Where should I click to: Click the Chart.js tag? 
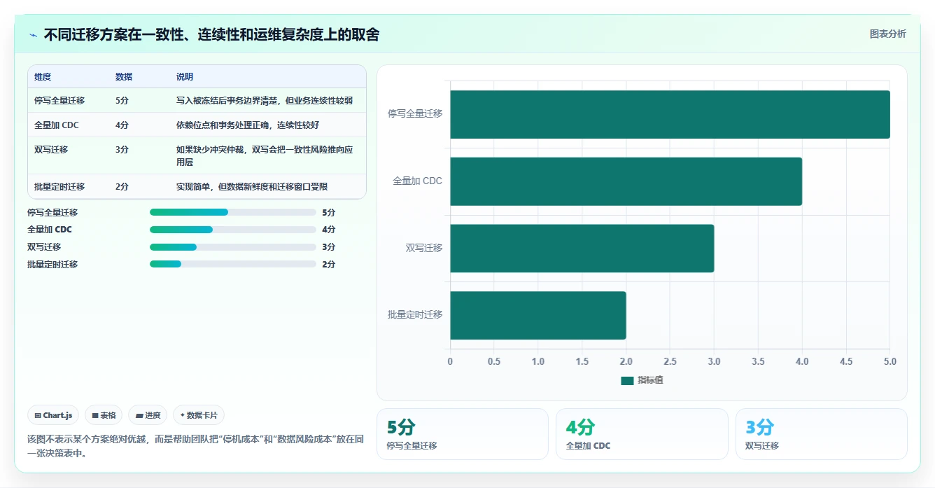pyautogui.click(x=54, y=415)
